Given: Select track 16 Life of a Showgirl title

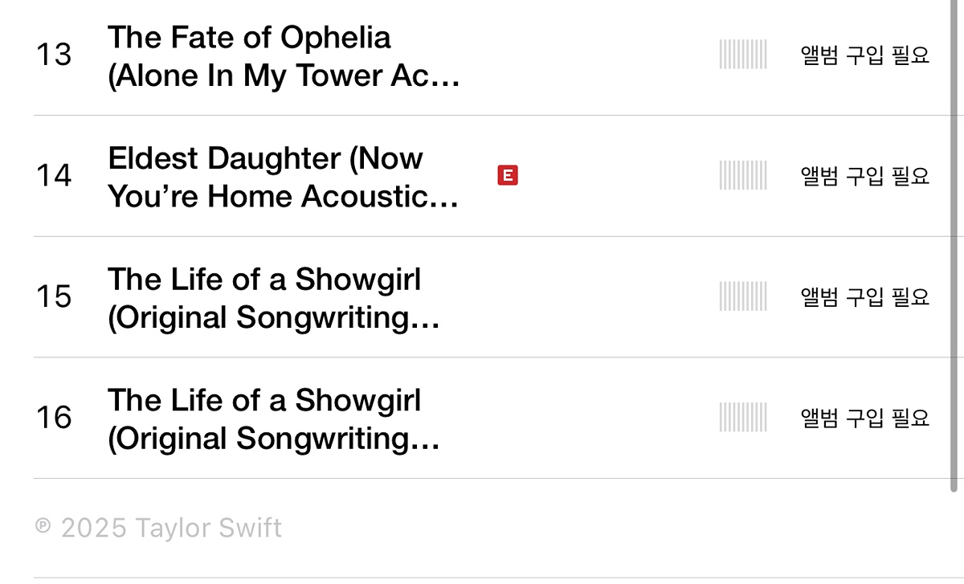Looking at the screenshot, I should 274,419.
